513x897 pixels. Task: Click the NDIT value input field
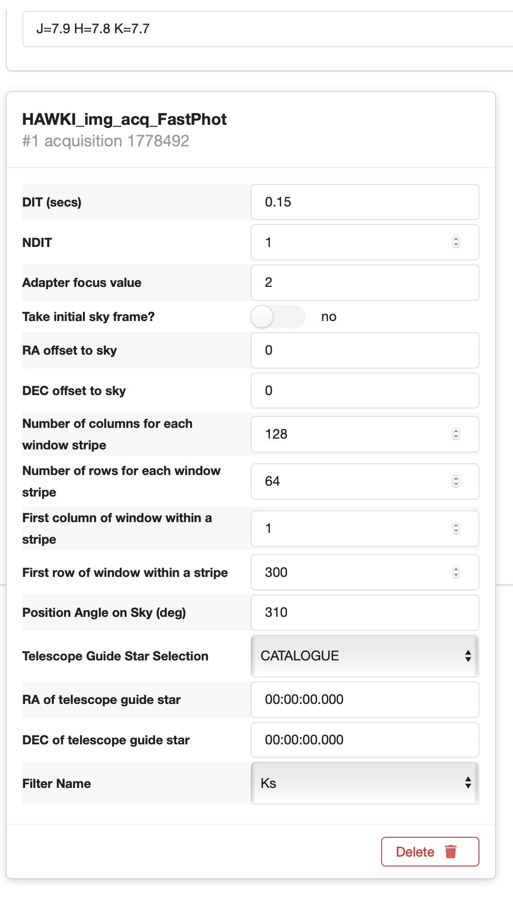pos(350,242)
